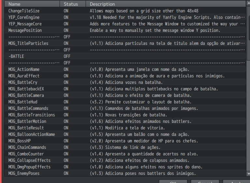250x183 pixels.
Task: Select the MOG_DmgPopupEffects plugin
Action: pos(125,167)
